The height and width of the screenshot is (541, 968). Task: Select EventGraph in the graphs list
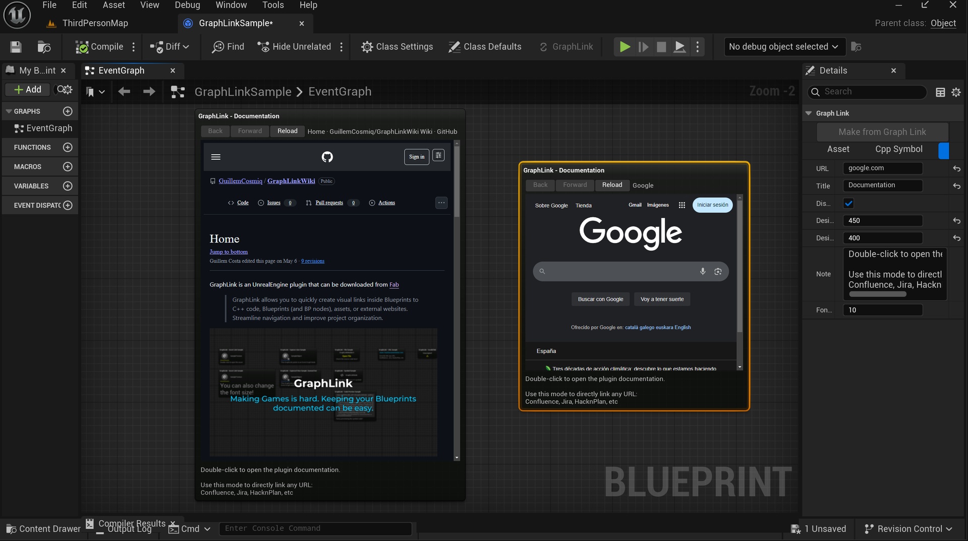(43, 129)
